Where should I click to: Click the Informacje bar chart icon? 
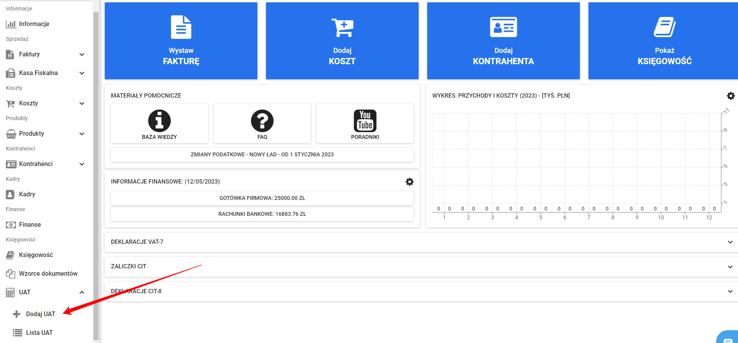11,24
